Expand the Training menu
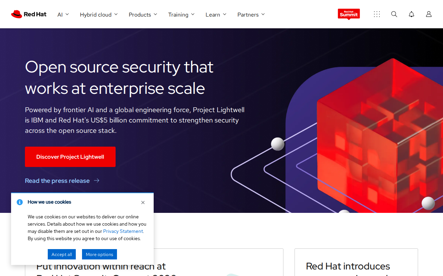 tap(181, 14)
